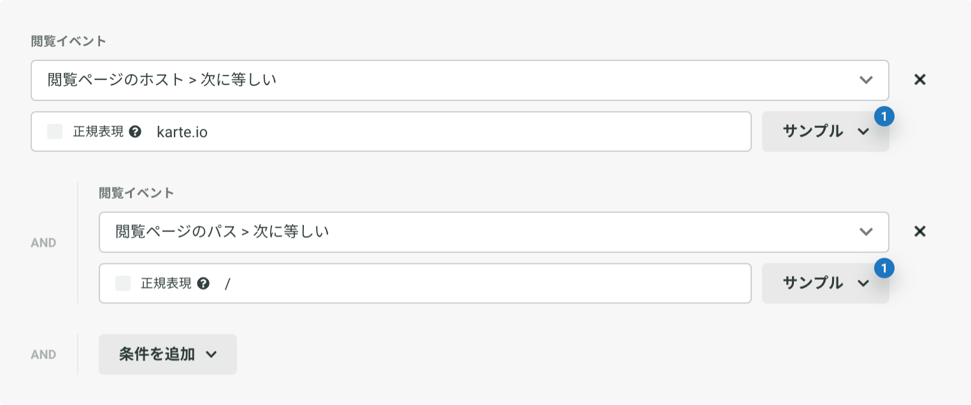This screenshot has height=405, width=971.
Task: Remove the 閲覧ページのパス condition with X
Action: click(920, 231)
